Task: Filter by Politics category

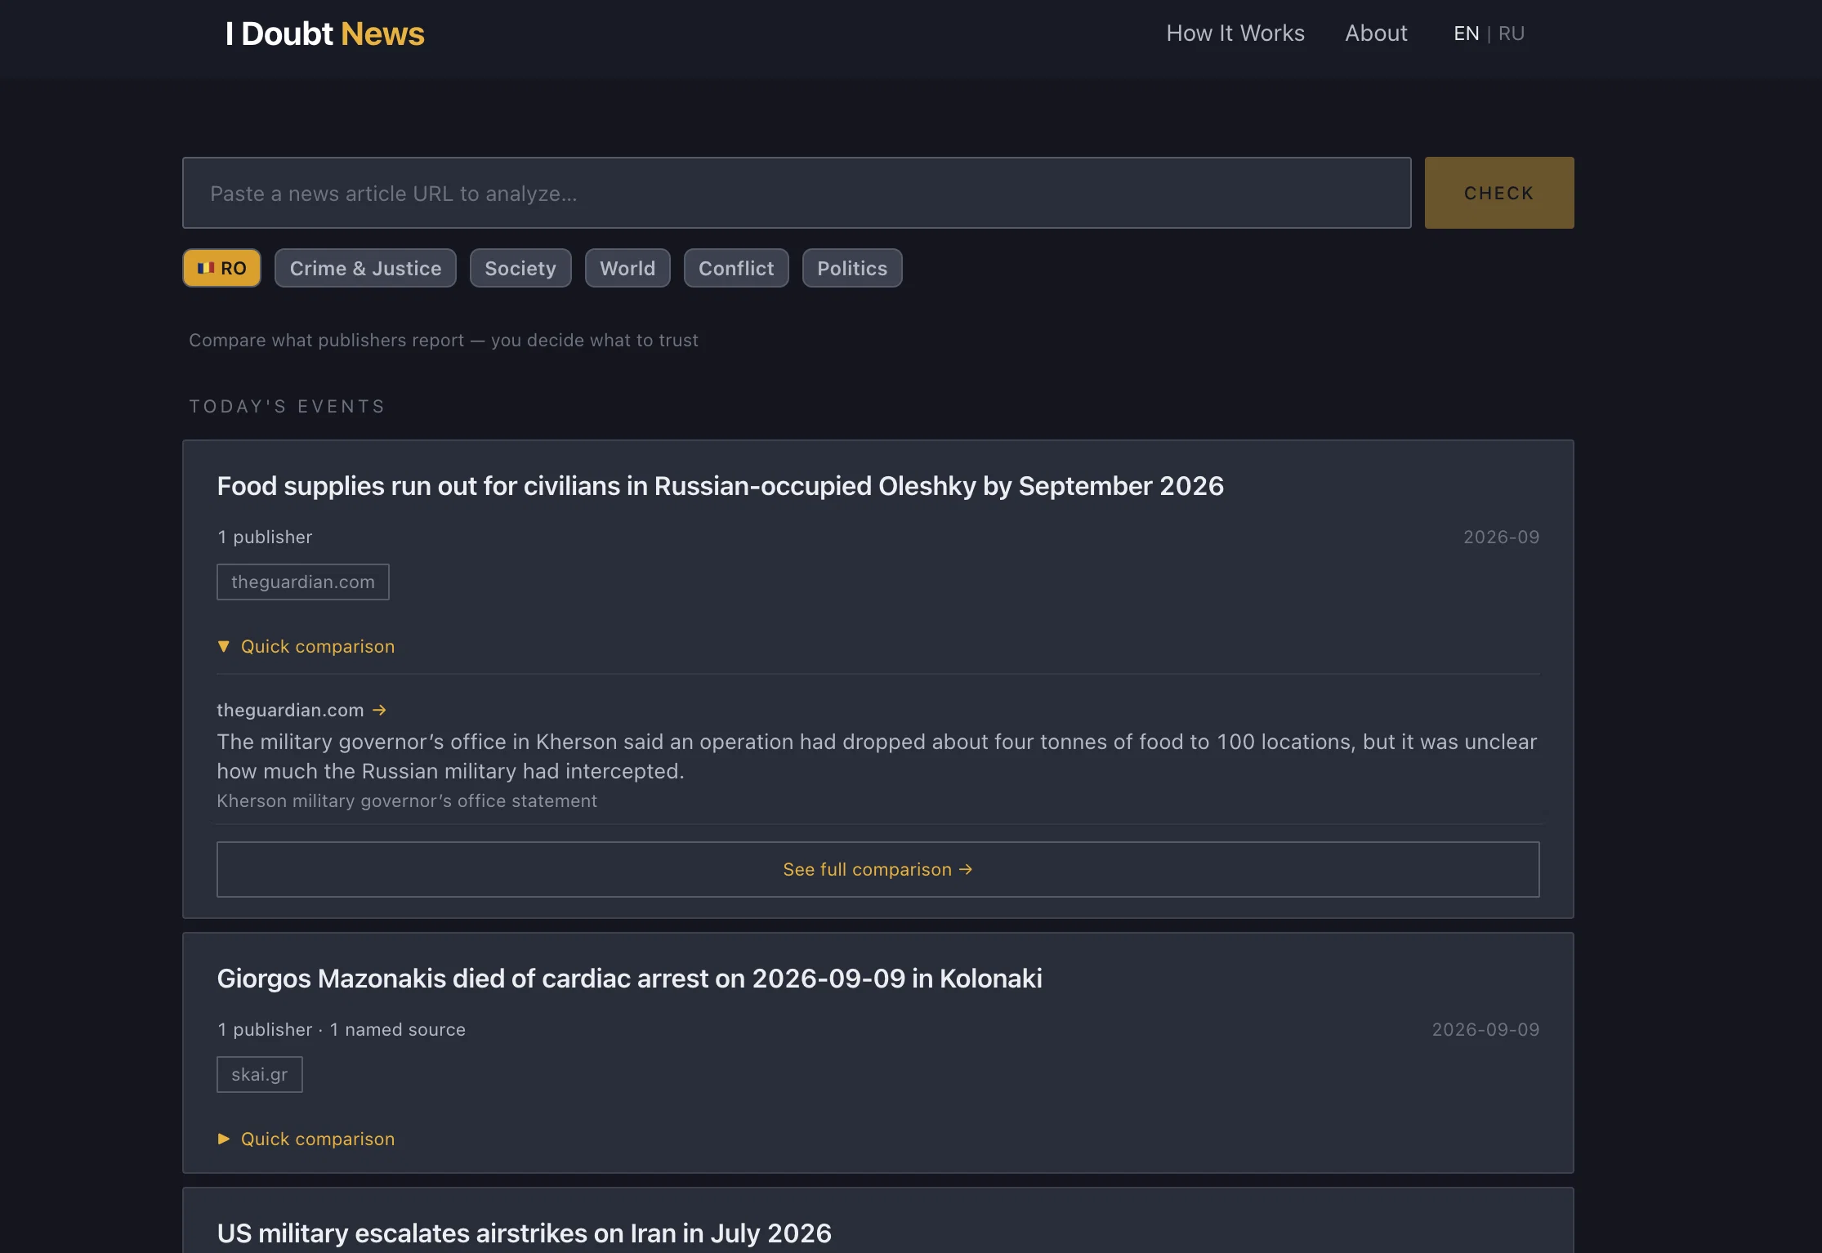Action: pyautogui.click(x=852, y=268)
